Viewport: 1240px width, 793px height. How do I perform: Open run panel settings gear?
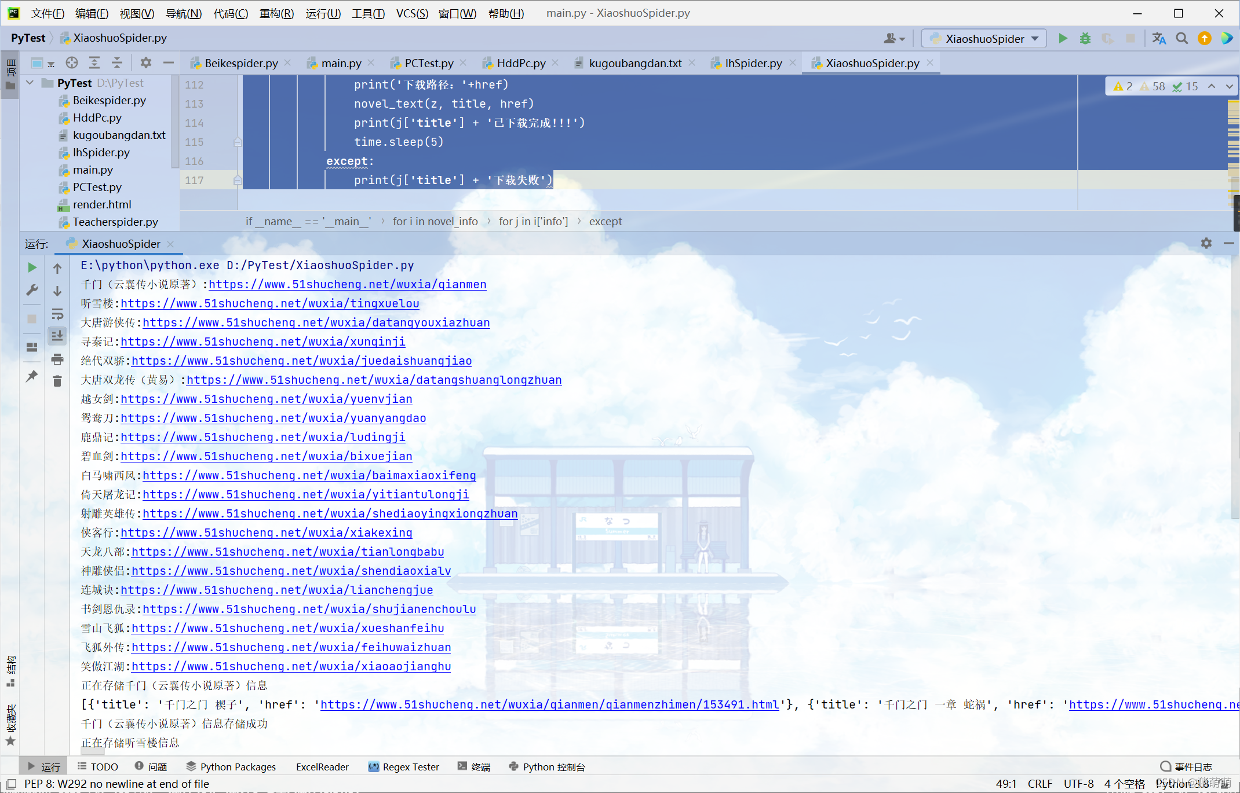(1206, 244)
